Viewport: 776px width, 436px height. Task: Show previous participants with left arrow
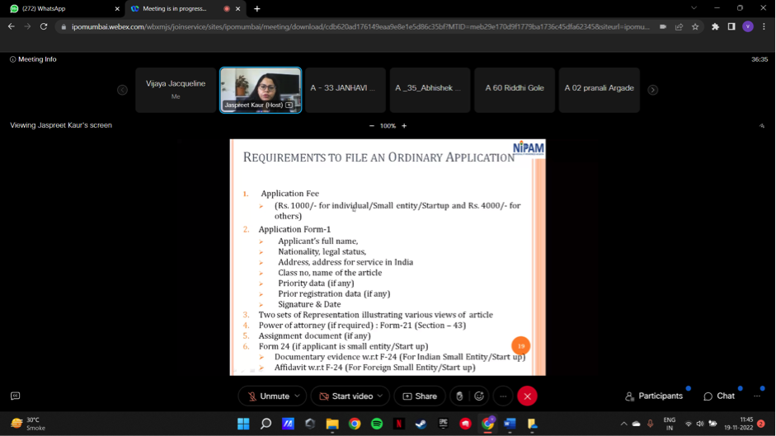122,90
